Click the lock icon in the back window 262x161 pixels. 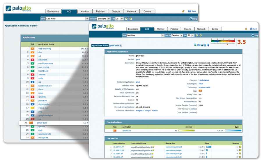pos(183,11)
